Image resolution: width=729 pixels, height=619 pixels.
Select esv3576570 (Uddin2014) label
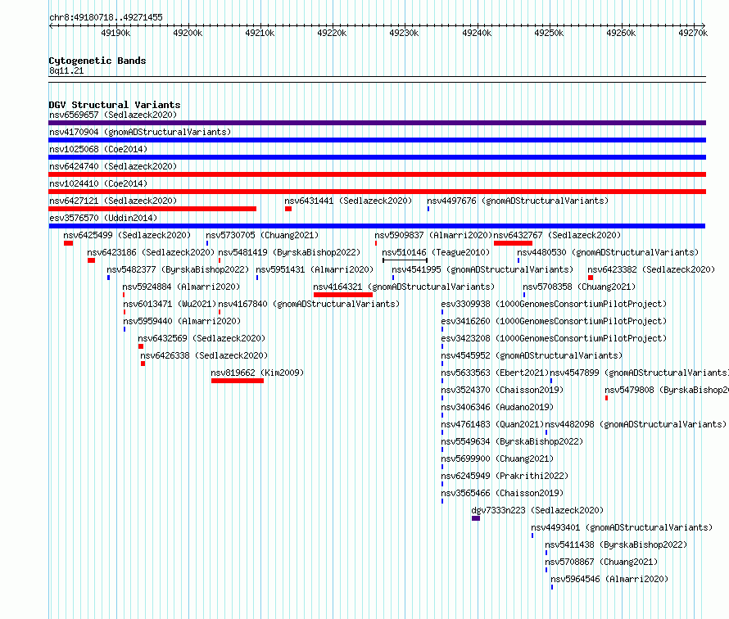(x=103, y=218)
